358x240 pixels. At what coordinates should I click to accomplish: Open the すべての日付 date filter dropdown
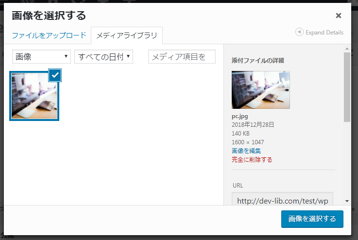tap(103, 57)
